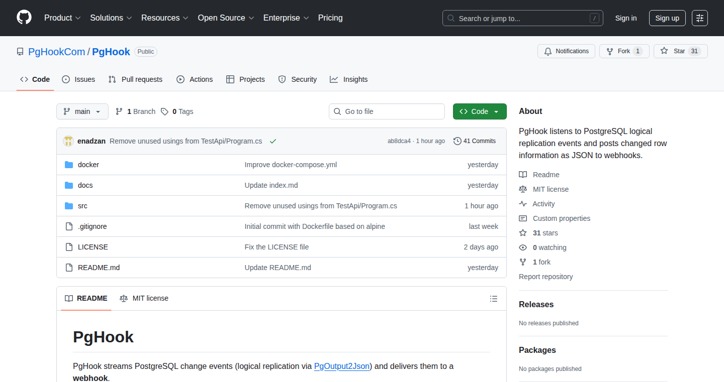Open 'Improve docker-compose.yml' commit message

291,165
